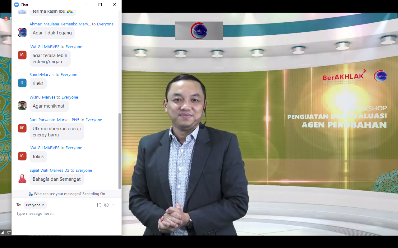Click 'Everyone' link beside Wisnu_Marves
Image resolution: width=398 pixels, height=248 pixels.
pyautogui.click(x=70, y=97)
